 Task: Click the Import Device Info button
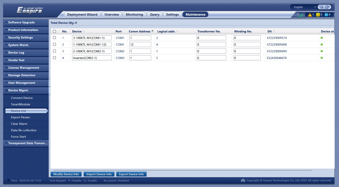(x=99, y=174)
